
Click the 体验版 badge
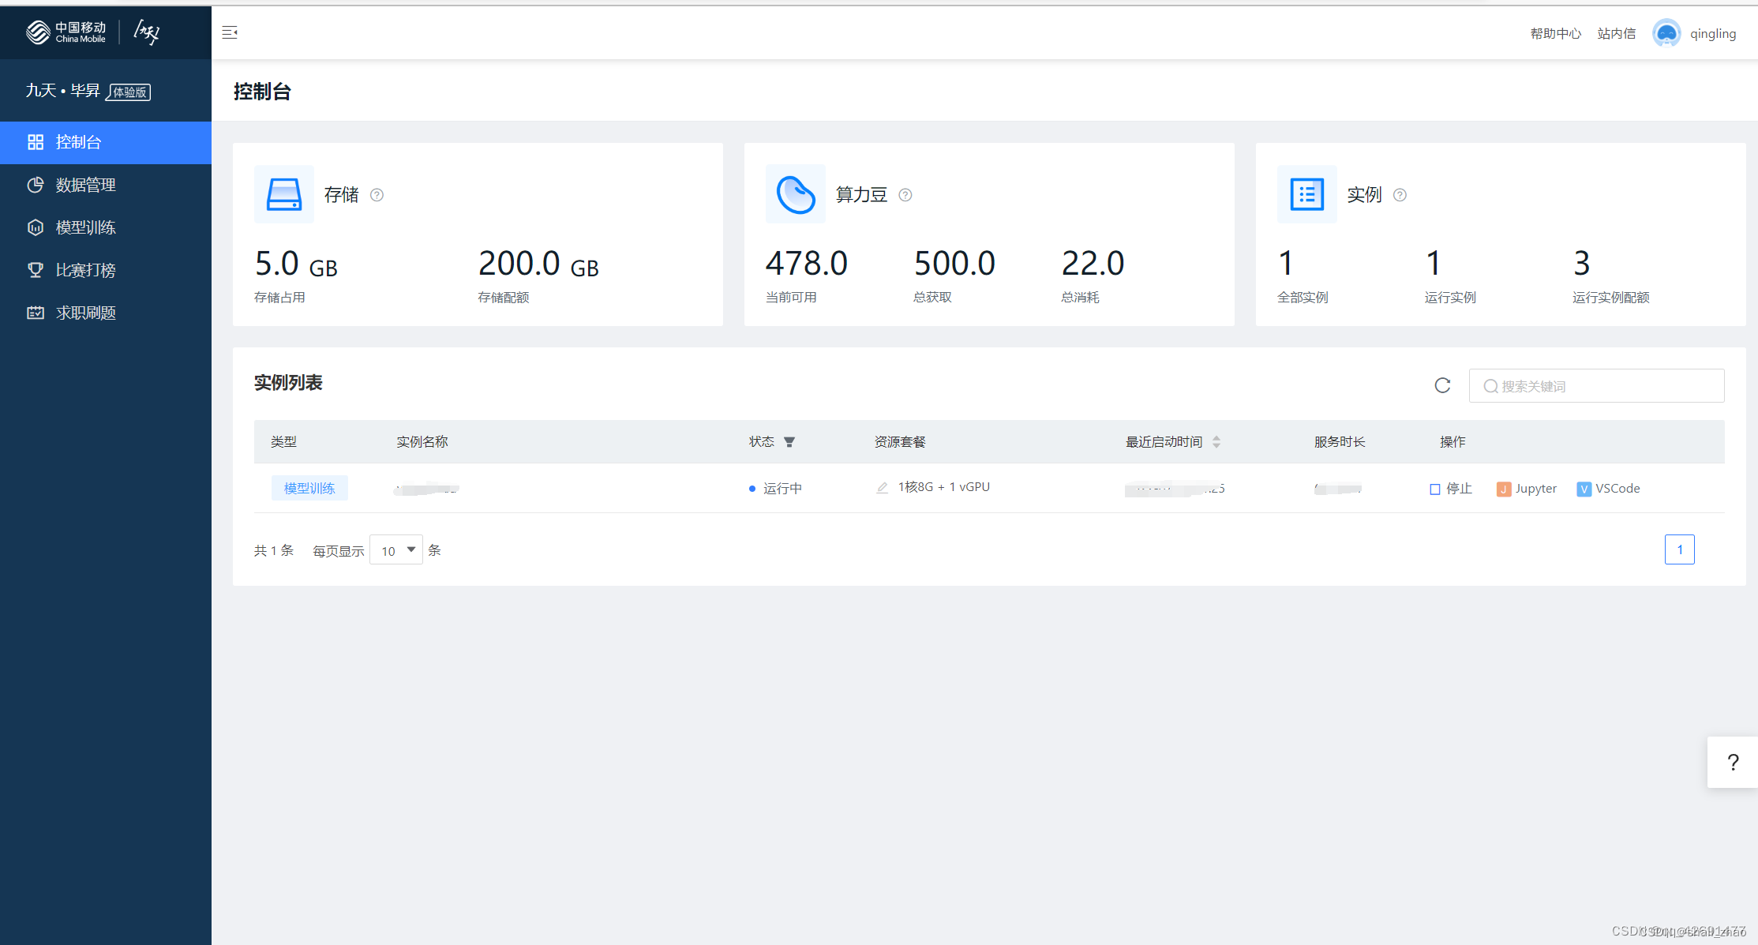(x=129, y=92)
